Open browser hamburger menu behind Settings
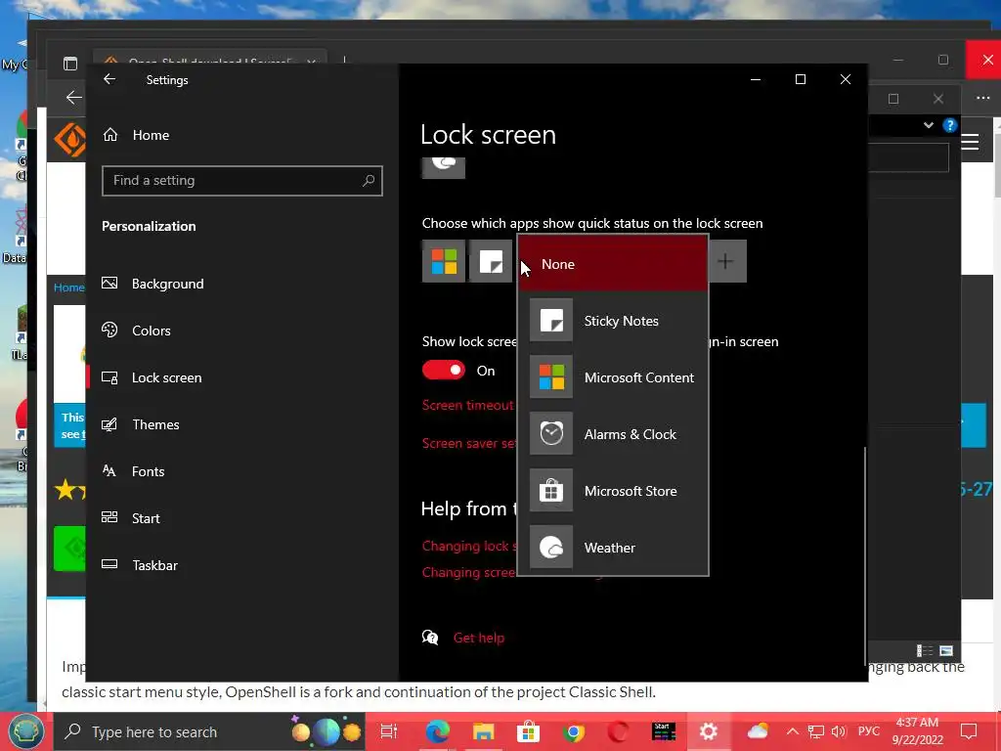 tap(971, 142)
